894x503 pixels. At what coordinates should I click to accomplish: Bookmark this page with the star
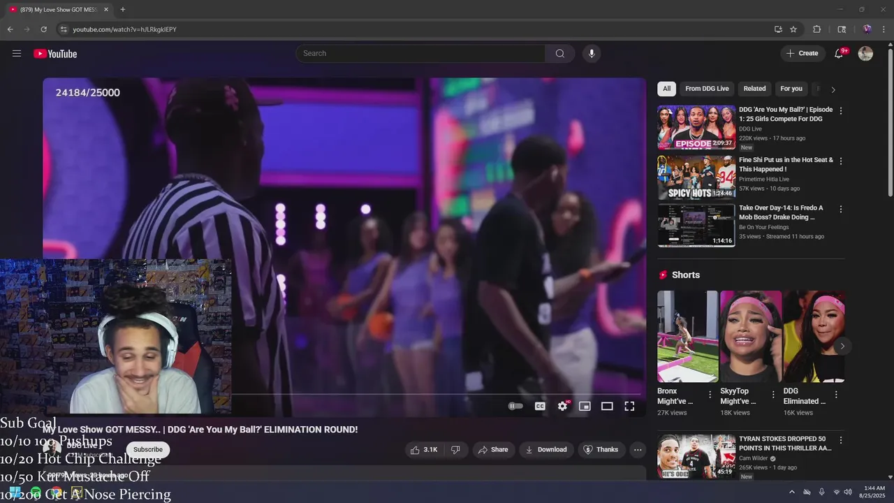pos(793,29)
